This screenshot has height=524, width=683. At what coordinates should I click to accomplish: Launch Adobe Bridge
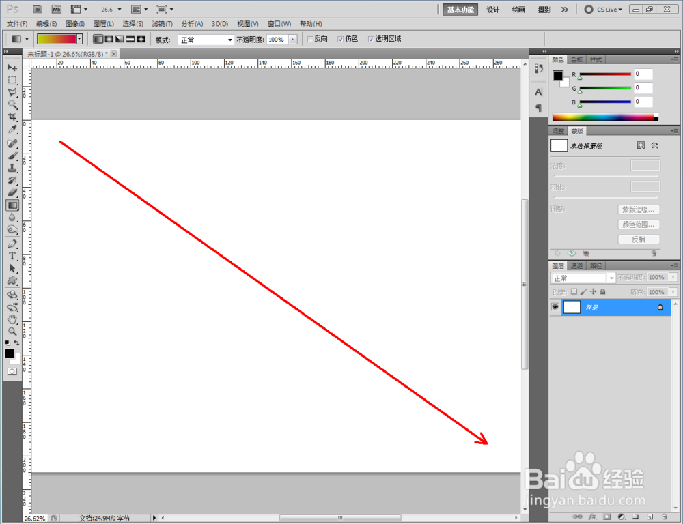coord(38,9)
